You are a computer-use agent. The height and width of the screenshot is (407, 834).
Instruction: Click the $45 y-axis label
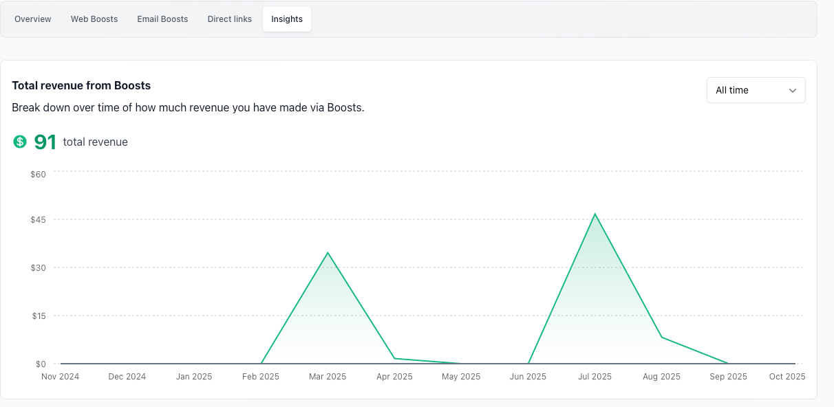(38, 220)
